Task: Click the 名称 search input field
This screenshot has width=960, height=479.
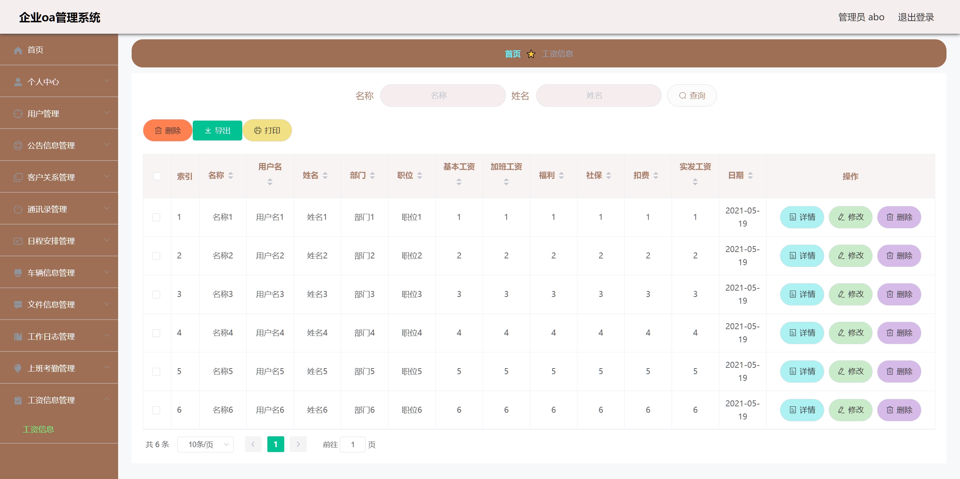Action: click(x=443, y=96)
